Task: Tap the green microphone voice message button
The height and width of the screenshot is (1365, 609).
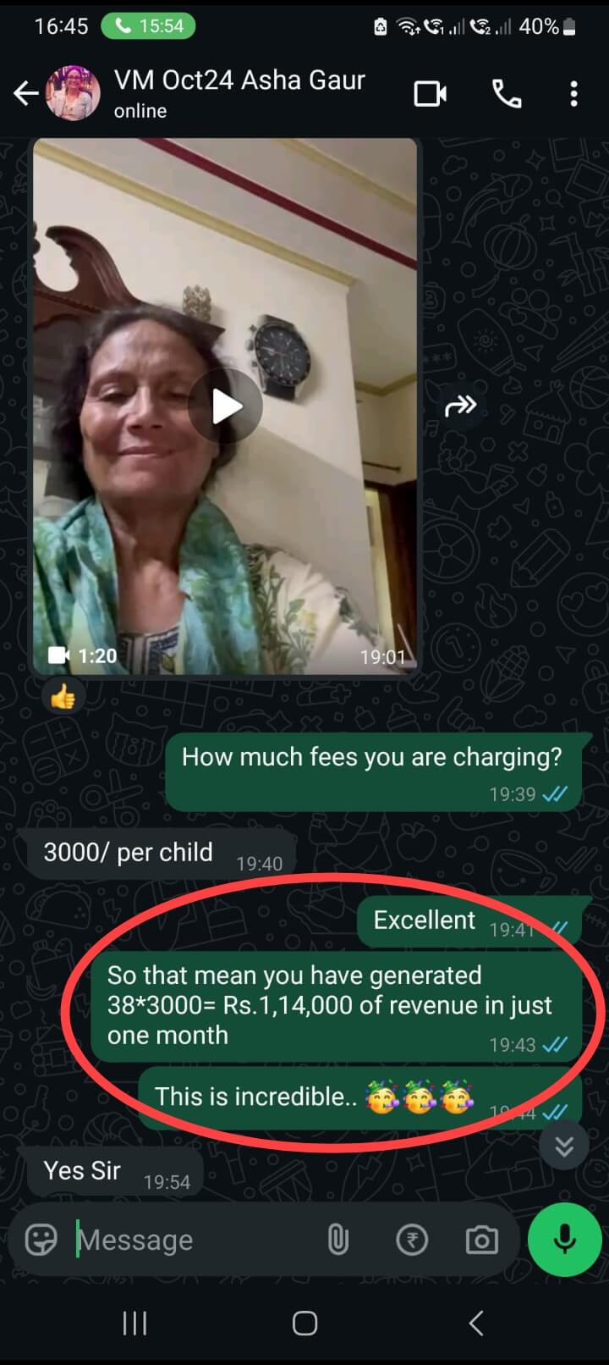Action: click(564, 1240)
